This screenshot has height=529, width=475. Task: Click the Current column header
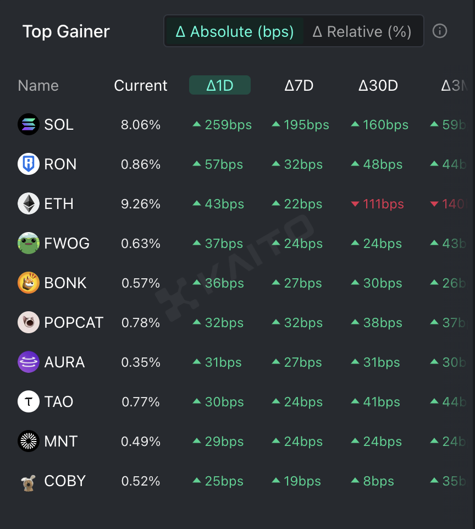coord(141,86)
